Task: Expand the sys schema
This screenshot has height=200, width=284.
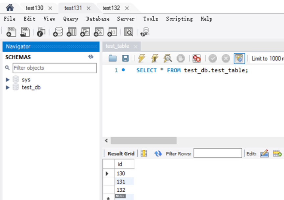Action: (x=8, y=80)
